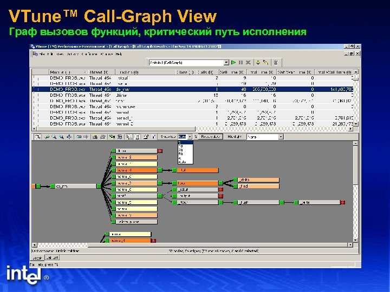This screenshot has width=390, height=292.
Task: Click the table vertical scrollbar down arrow
Action: tap(356, 124)
